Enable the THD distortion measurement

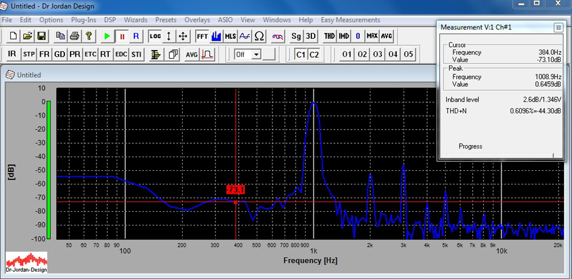[329, 36]
